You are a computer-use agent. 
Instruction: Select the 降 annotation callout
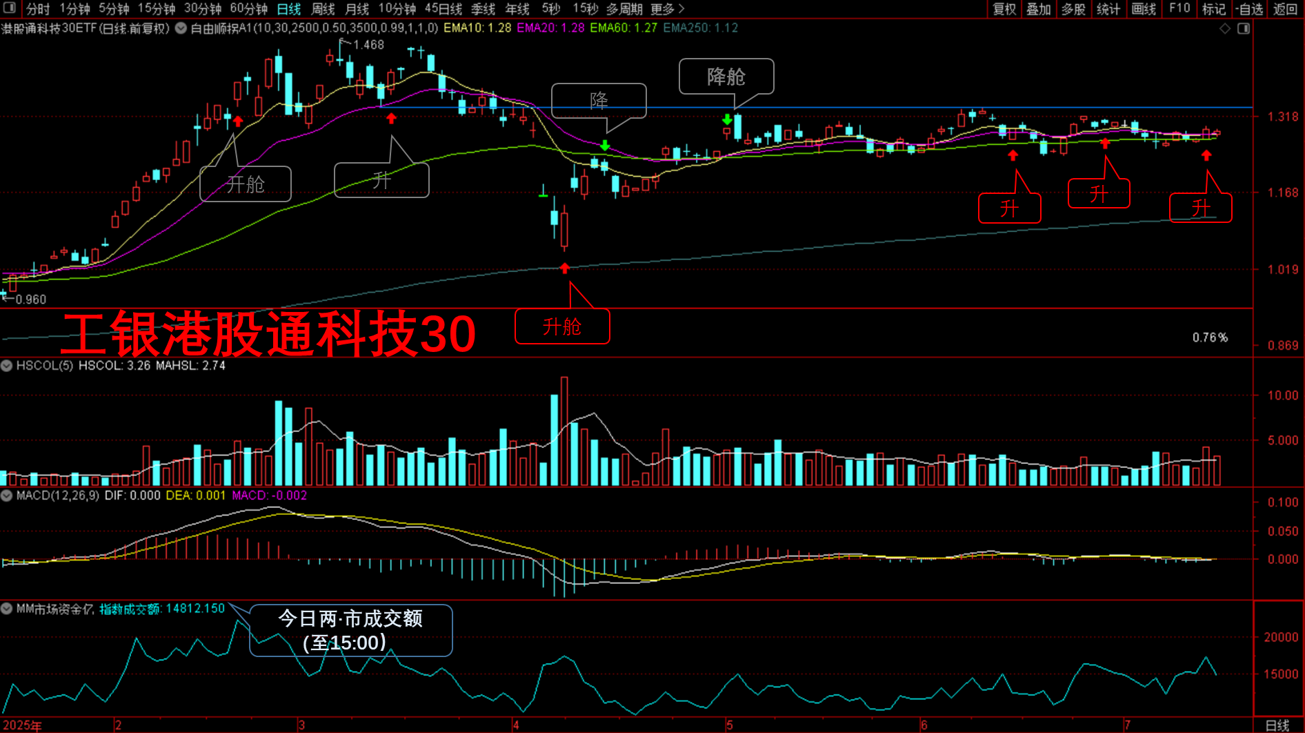pos(599,101)
